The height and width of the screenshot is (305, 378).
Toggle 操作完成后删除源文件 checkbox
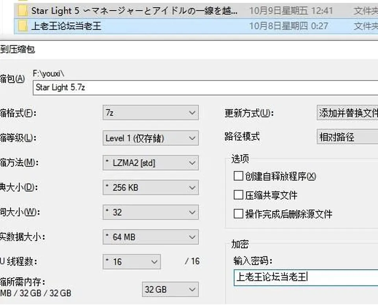tap(238, 214)
